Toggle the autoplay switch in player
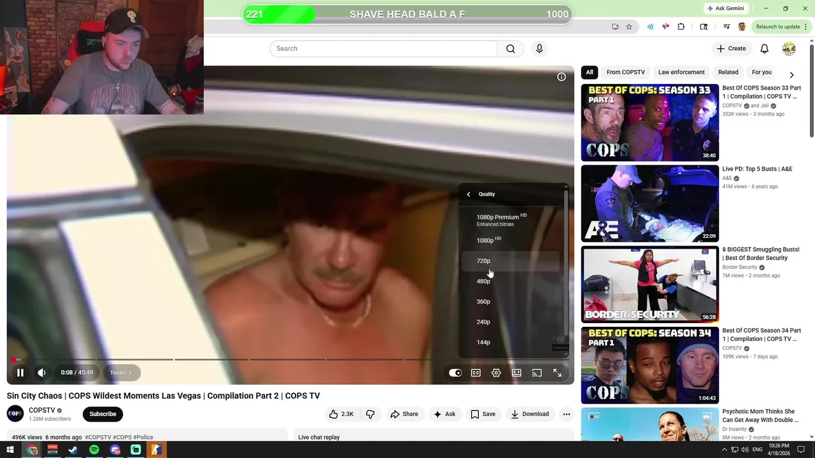This screenshot has height=458, width=815. pos(455,373)
